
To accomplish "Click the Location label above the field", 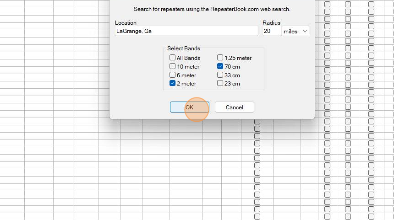I will [x=126, y=23].
